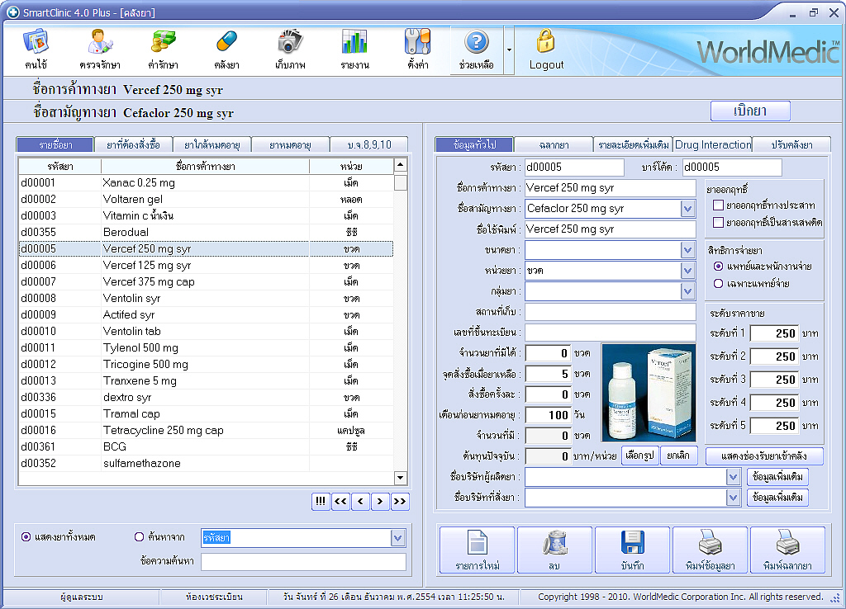Select แพทย์และพนักงานจ่าย radio option
The width and height of the screenshot is (846, 609).
(718, 267)
